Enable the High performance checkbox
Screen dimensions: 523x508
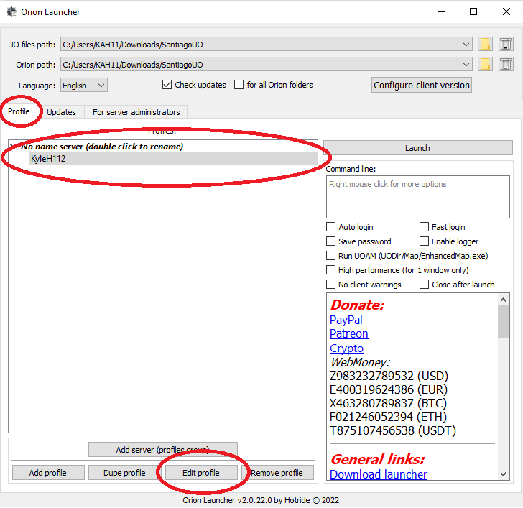[331, 270]
